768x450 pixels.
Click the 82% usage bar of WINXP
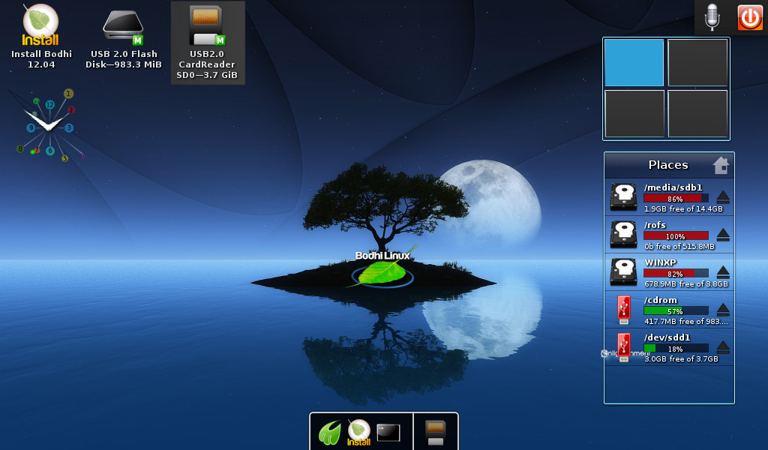click(676, 274)
